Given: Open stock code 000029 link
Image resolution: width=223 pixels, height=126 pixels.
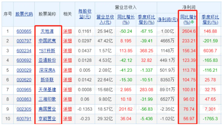Looking at the screenshot, I should point(24,70).
